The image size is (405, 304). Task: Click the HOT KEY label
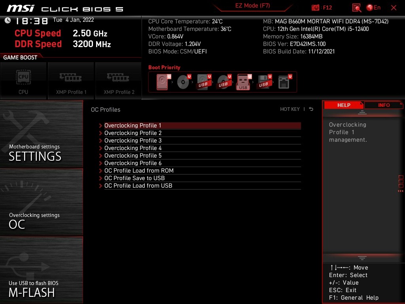[x=290, y=109]
